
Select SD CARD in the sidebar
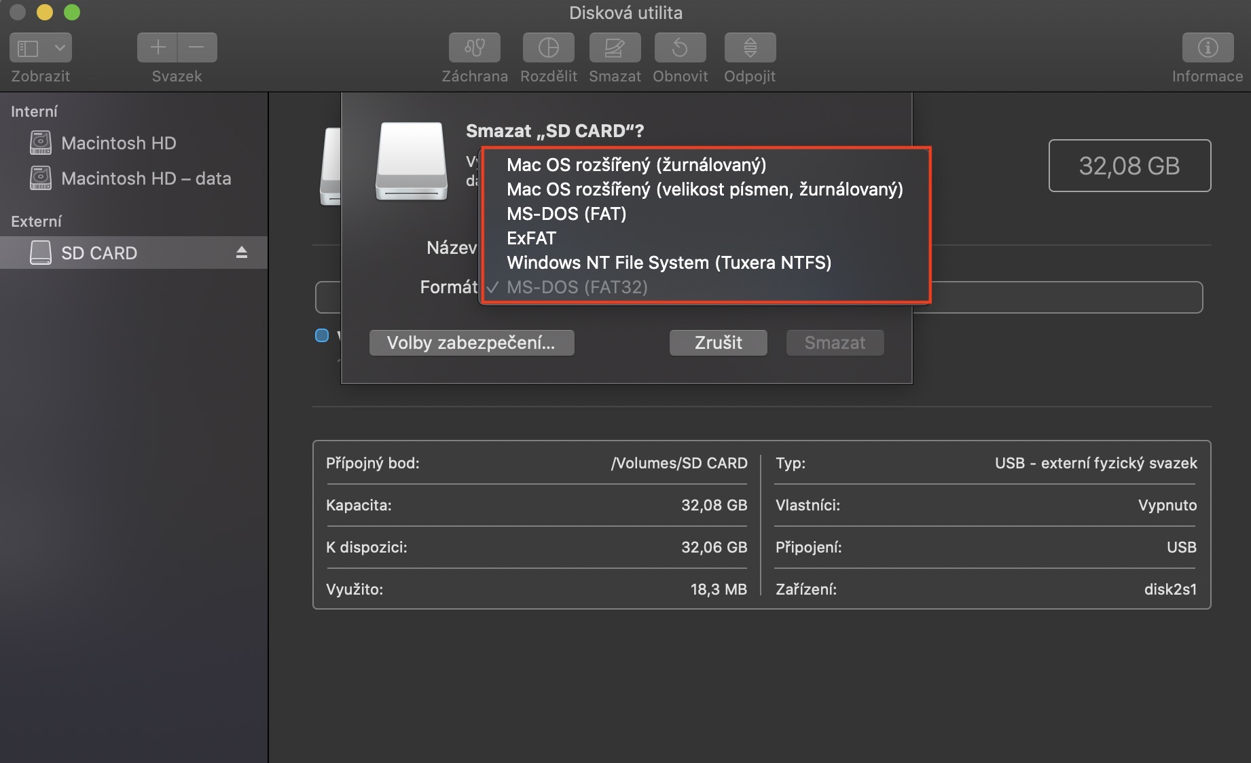pos(133,253)
